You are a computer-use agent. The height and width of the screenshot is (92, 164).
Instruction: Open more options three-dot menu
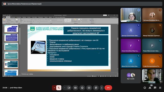pos(102,88)
